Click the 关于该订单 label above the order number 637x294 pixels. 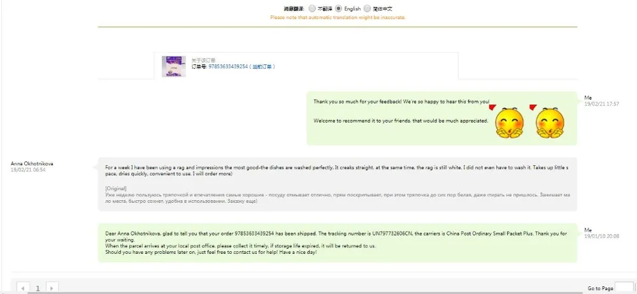204,60
